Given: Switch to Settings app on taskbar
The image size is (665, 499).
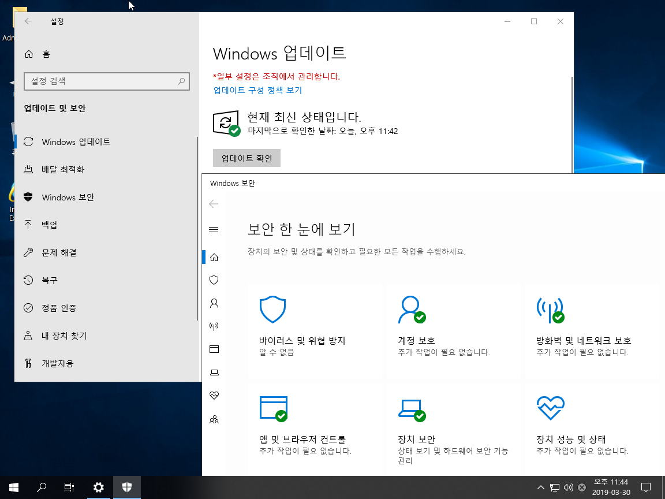Looking at the screenshot, I should [98, 487].
